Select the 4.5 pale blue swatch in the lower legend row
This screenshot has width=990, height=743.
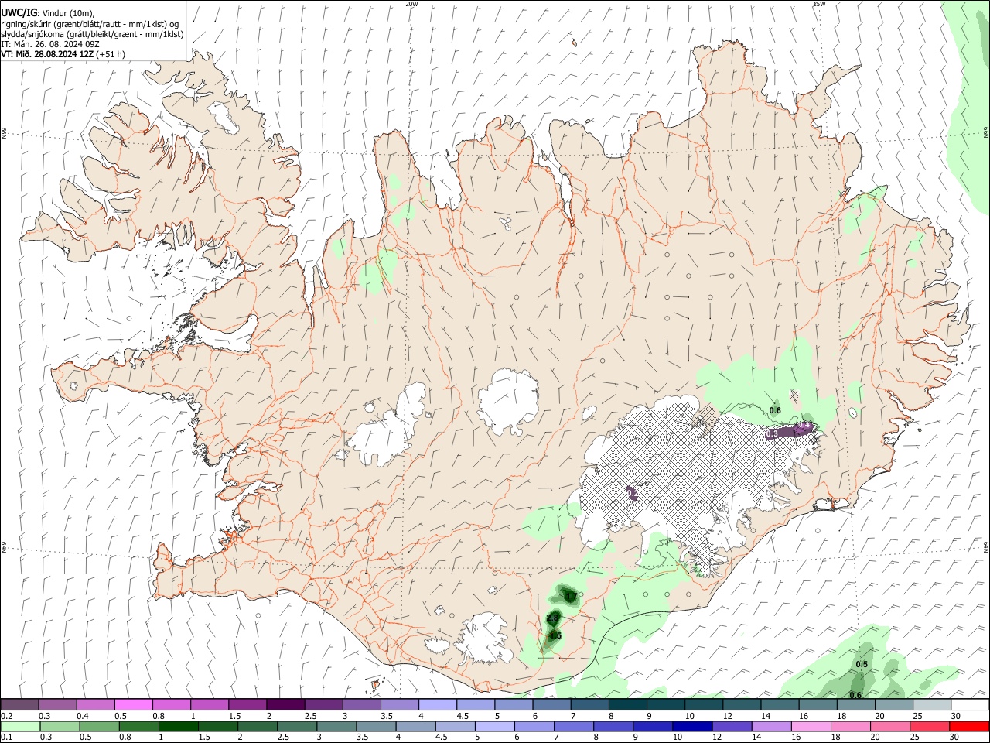455,726
